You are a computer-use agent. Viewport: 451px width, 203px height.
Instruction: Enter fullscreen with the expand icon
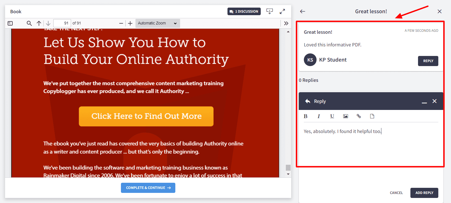point(282,11)
